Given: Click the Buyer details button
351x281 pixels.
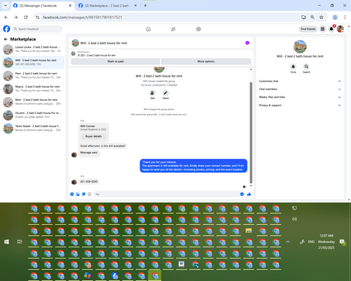Looking at the screenshot, I should click(x=93, y=136).
